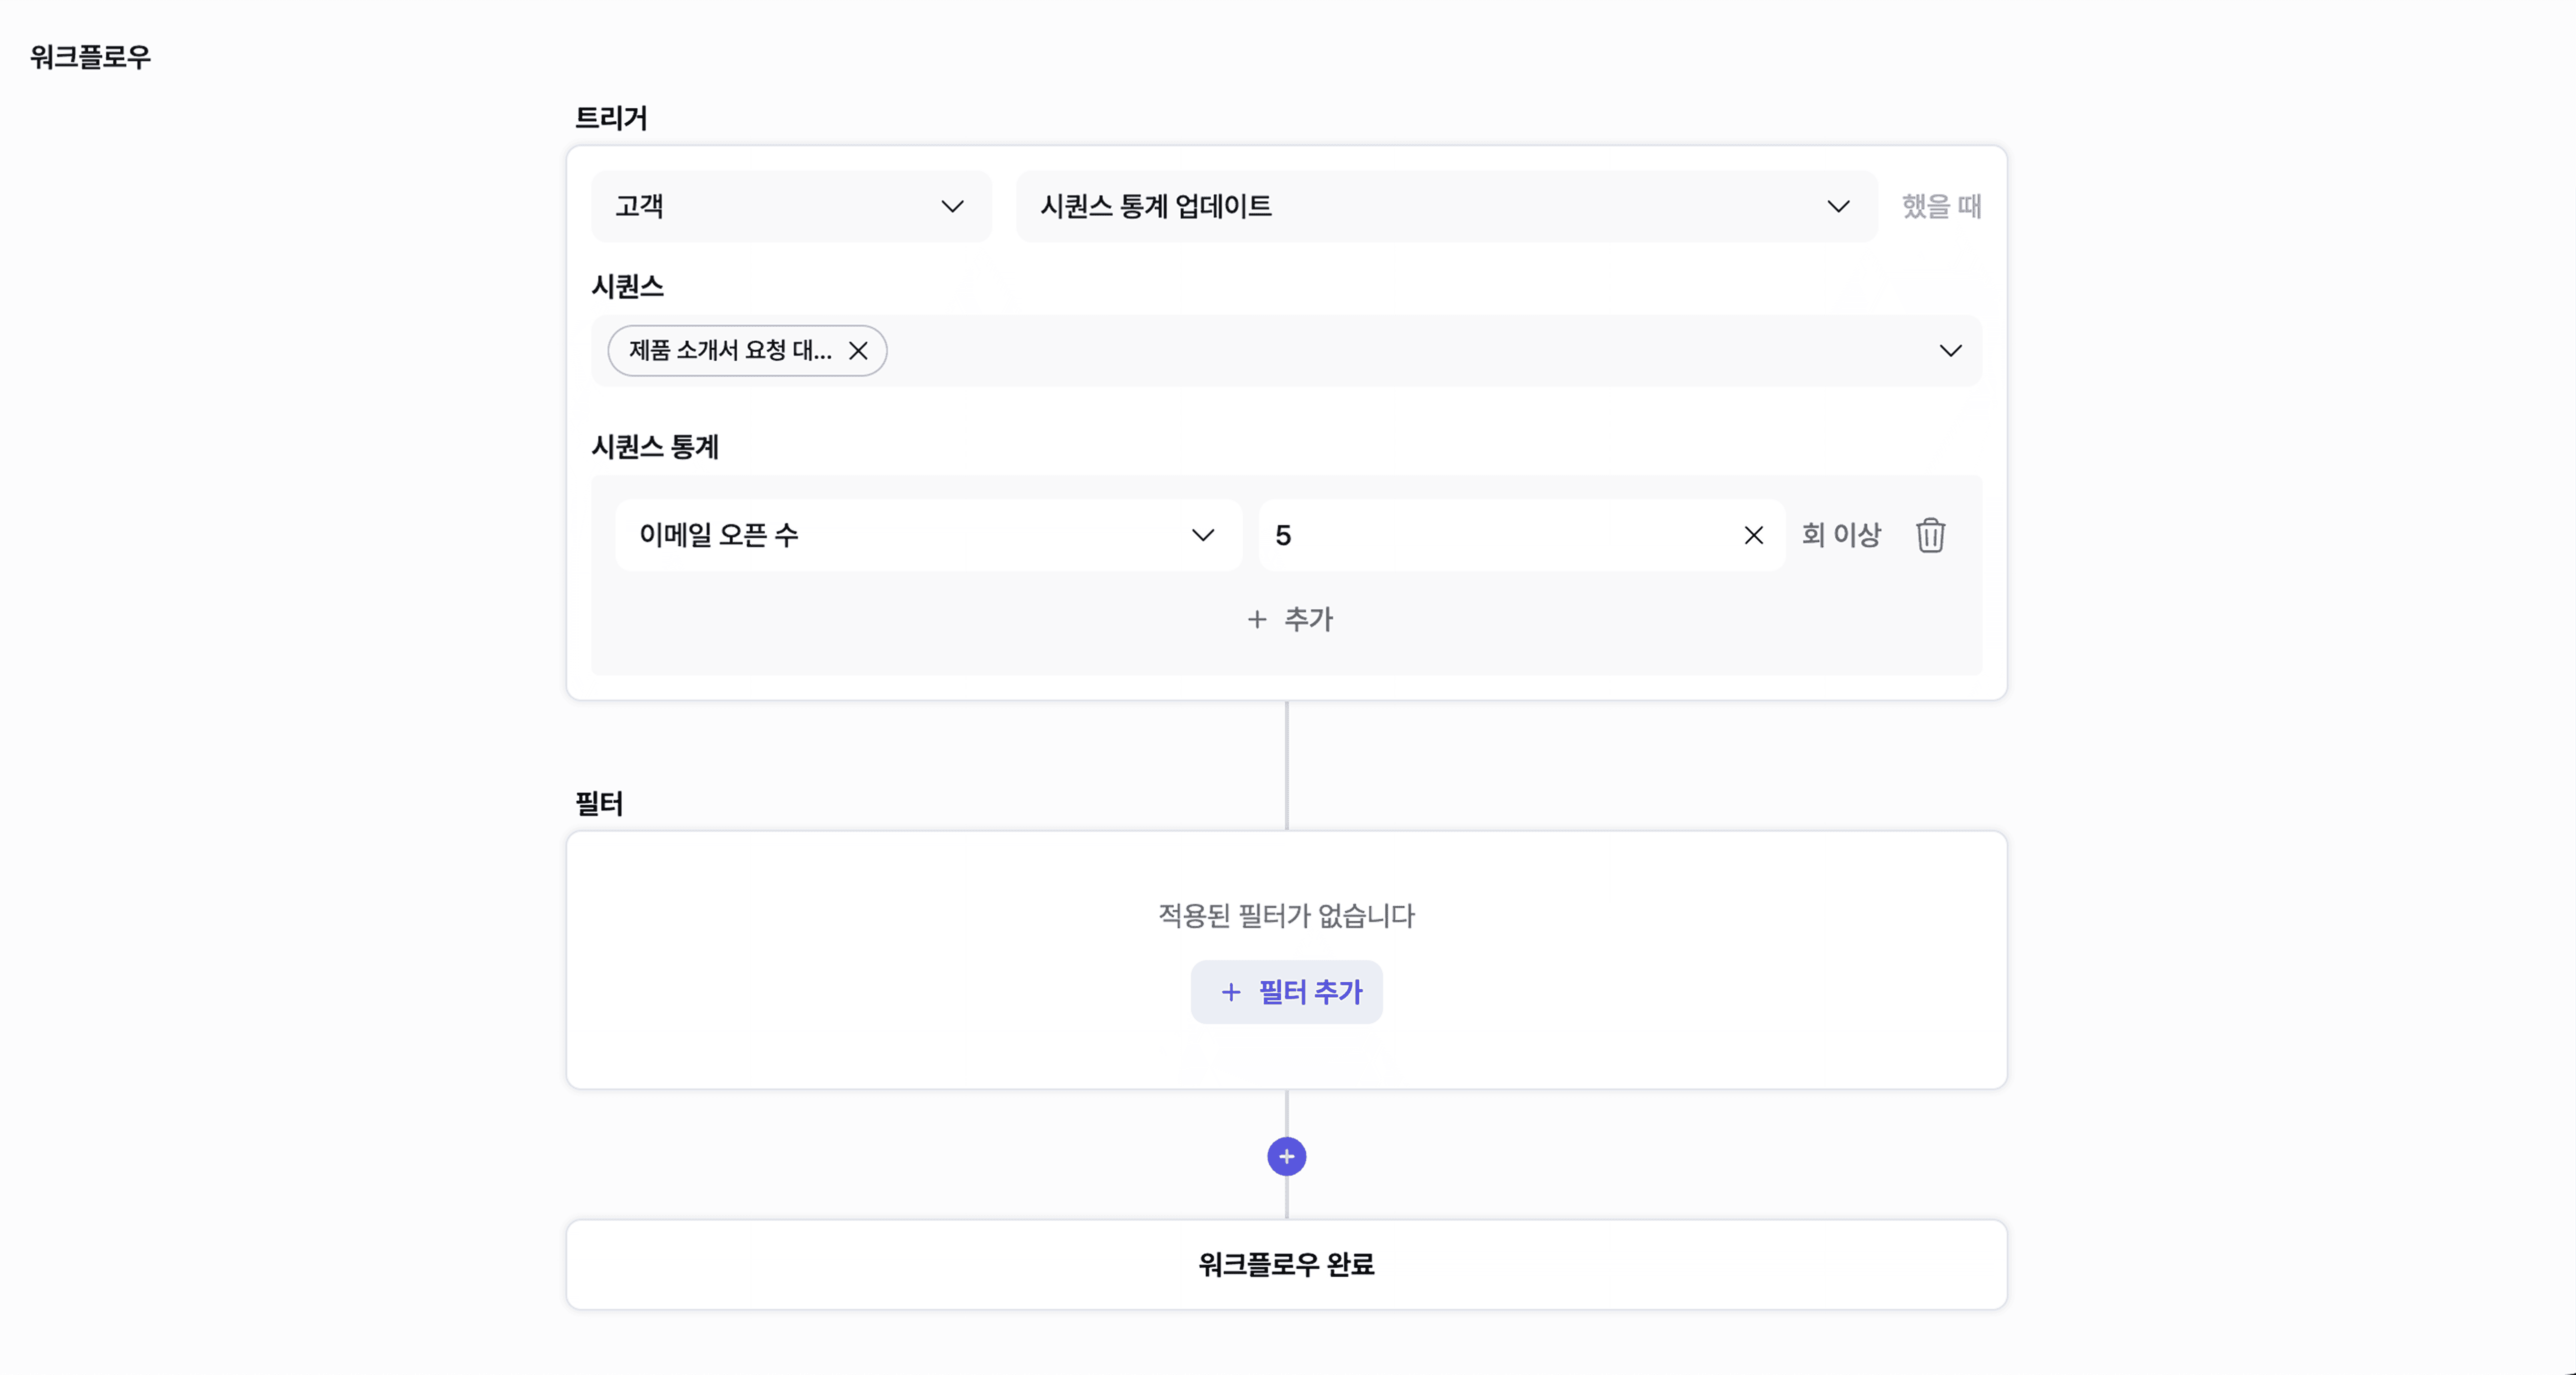The width and height of the screenshot is (2576, 1375).
Task: Click the 회 이상 text
Action: 1841,534
